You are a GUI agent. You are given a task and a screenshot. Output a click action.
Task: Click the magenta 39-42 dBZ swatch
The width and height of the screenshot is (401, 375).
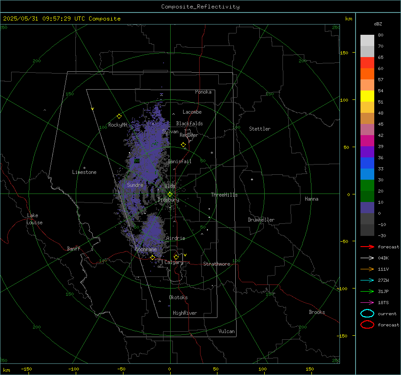tap(367, 140)
